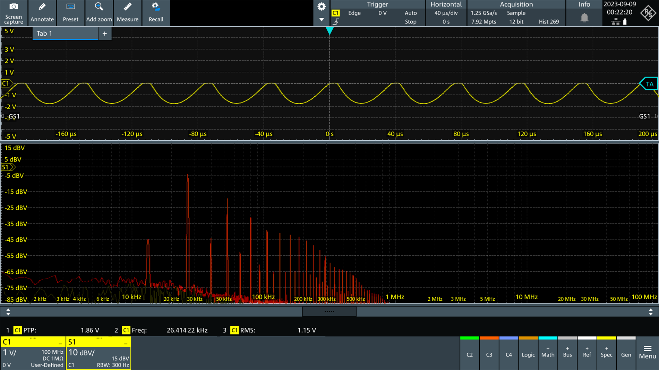Open the S1 spectrum settings box
Viewport: 659px width, 370px height.
[99, 353]
